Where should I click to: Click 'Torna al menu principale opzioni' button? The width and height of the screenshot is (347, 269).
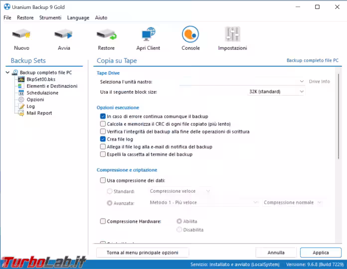[143, 253]
